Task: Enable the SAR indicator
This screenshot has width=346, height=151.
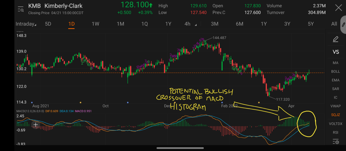Action: point(336,89)
